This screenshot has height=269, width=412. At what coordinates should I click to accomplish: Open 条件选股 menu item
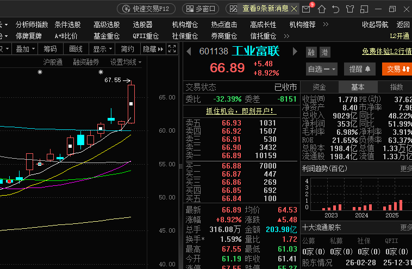[67, 24]
